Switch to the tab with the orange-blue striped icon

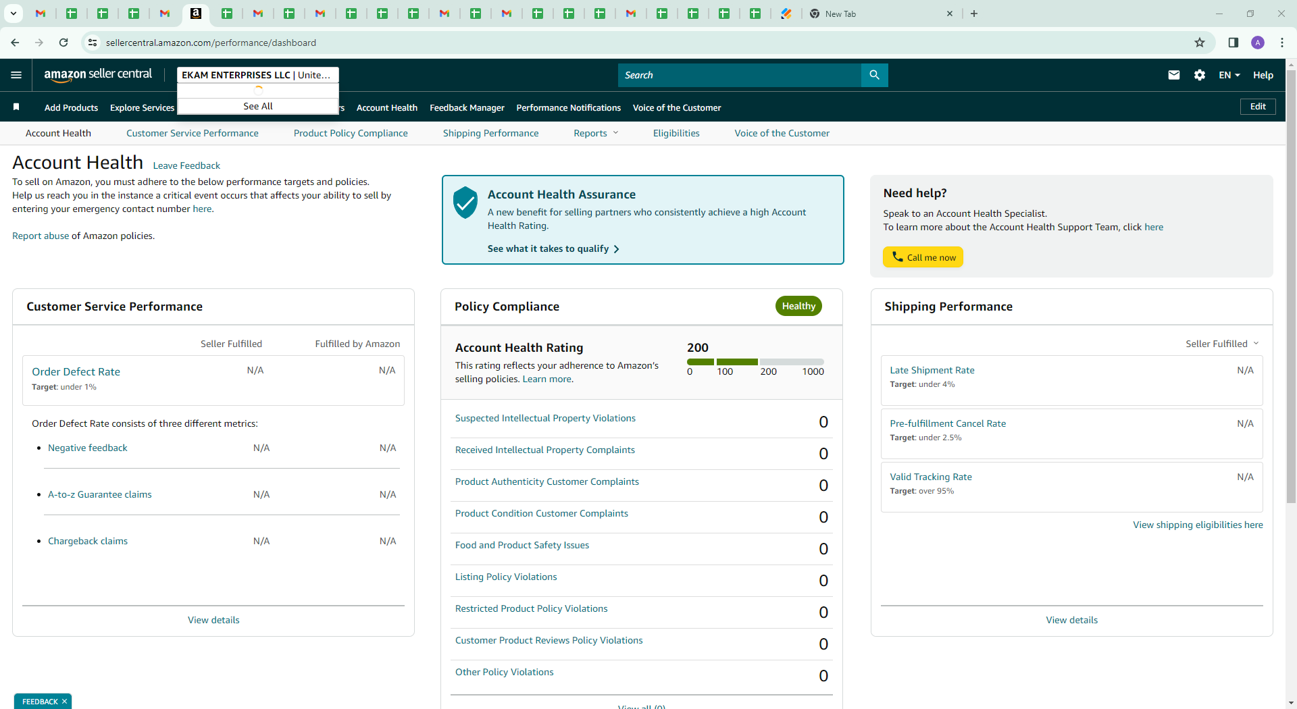pyautogui.click(x=786, y=14)
